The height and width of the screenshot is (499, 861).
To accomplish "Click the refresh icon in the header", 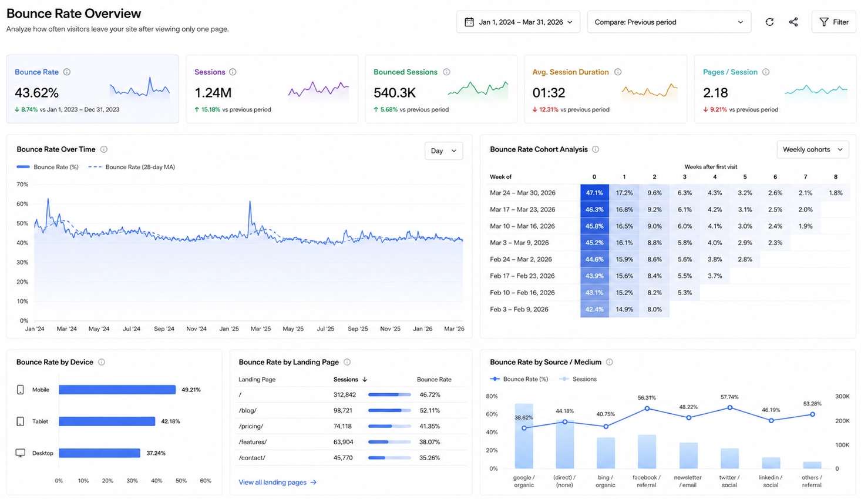I will click(x=769, y=22).
